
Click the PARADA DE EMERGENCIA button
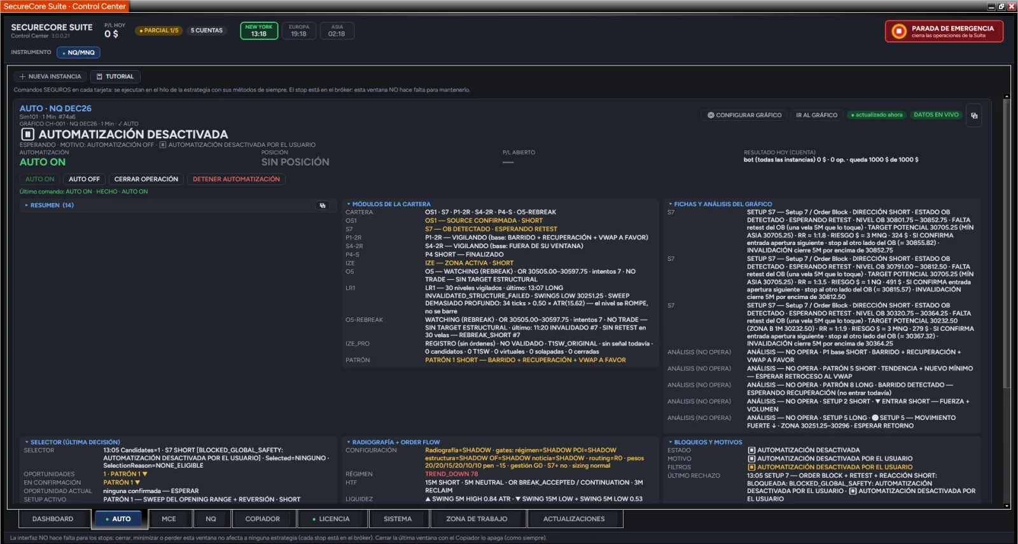[x=944, y=31]
